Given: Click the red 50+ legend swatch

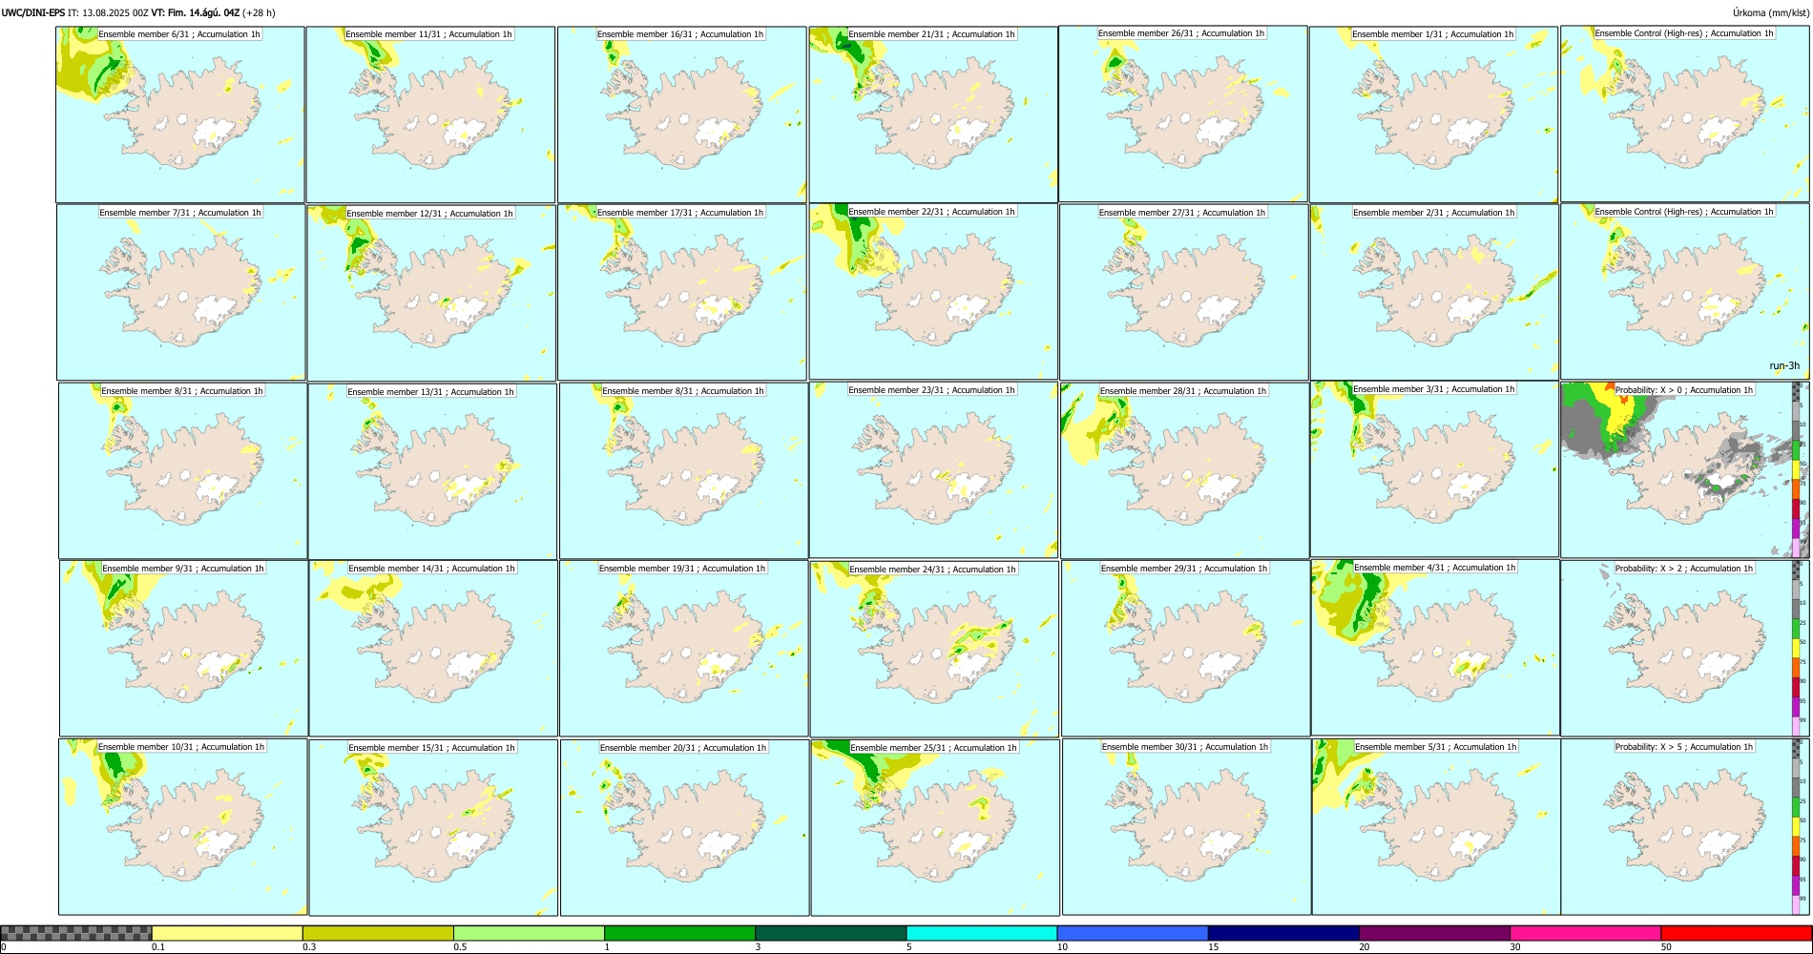Looking at the screenshot, I should pyautogui.click(x=1736, y=933).
